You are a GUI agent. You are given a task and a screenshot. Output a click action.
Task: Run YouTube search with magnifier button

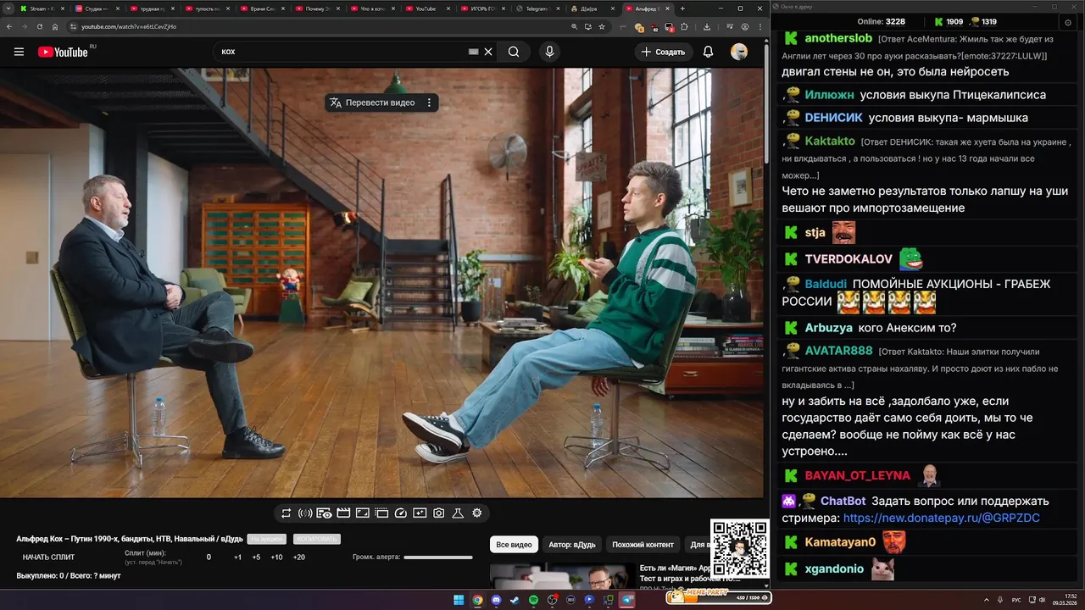pyautogui.click(x=514, y=52)
